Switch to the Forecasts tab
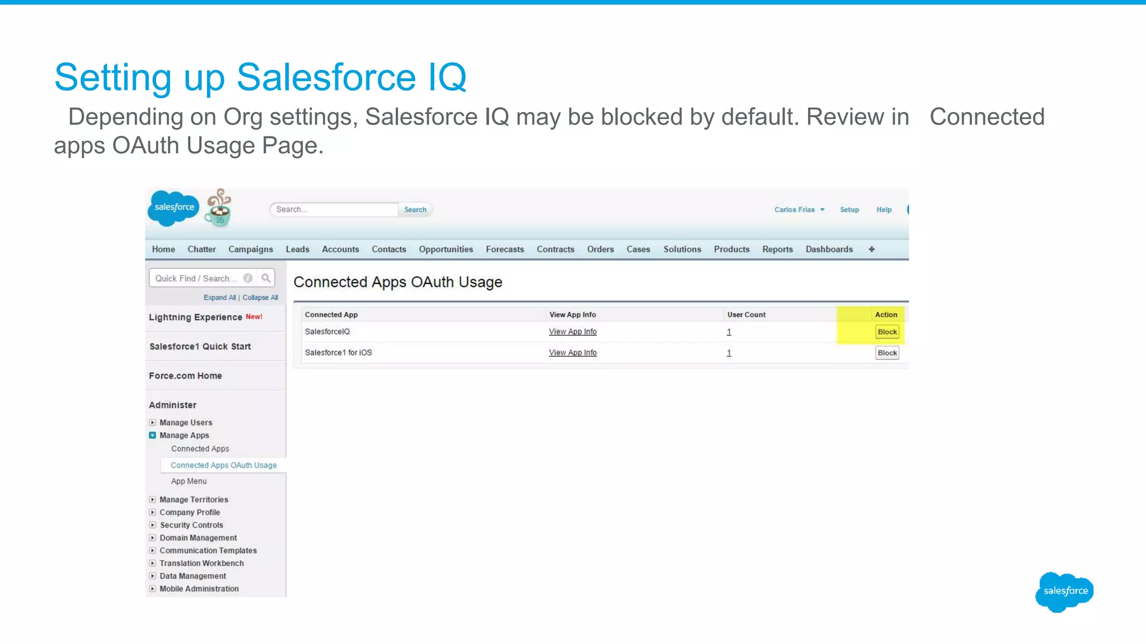This screenshot has height=644, width=1146. 505,249
